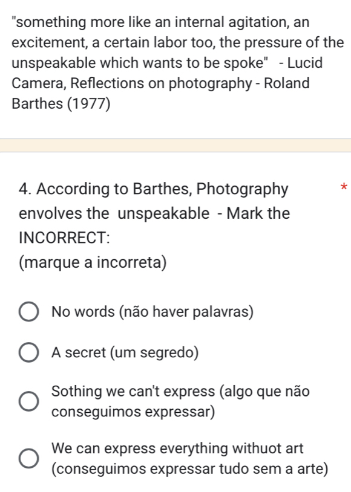Click the "conseguimos expressar)" label line
351x492 pixels.
133,412
